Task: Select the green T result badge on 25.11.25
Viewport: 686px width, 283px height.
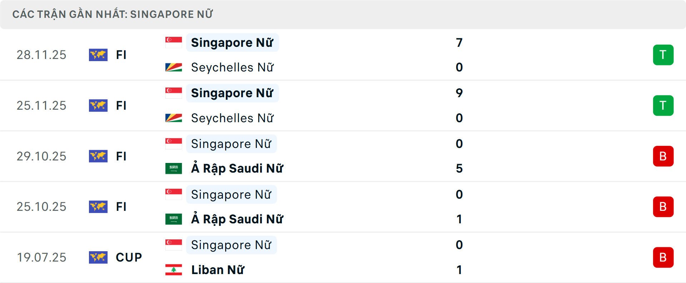Action: [x=663, y=105]
